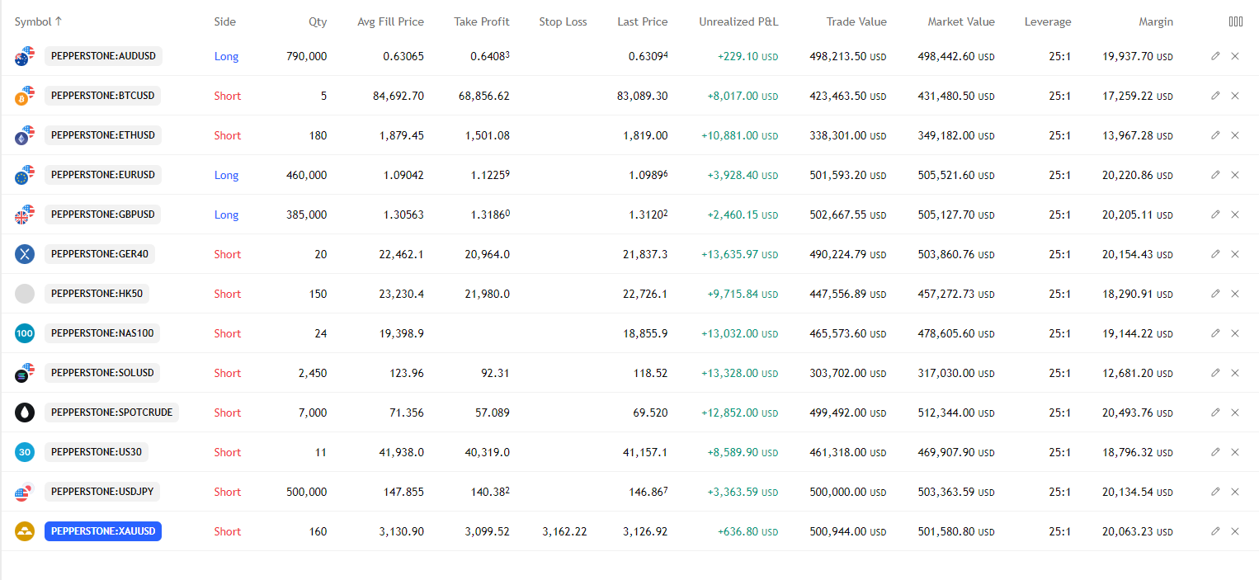
Task: Close the USDJPY position
Action: 1235,492
